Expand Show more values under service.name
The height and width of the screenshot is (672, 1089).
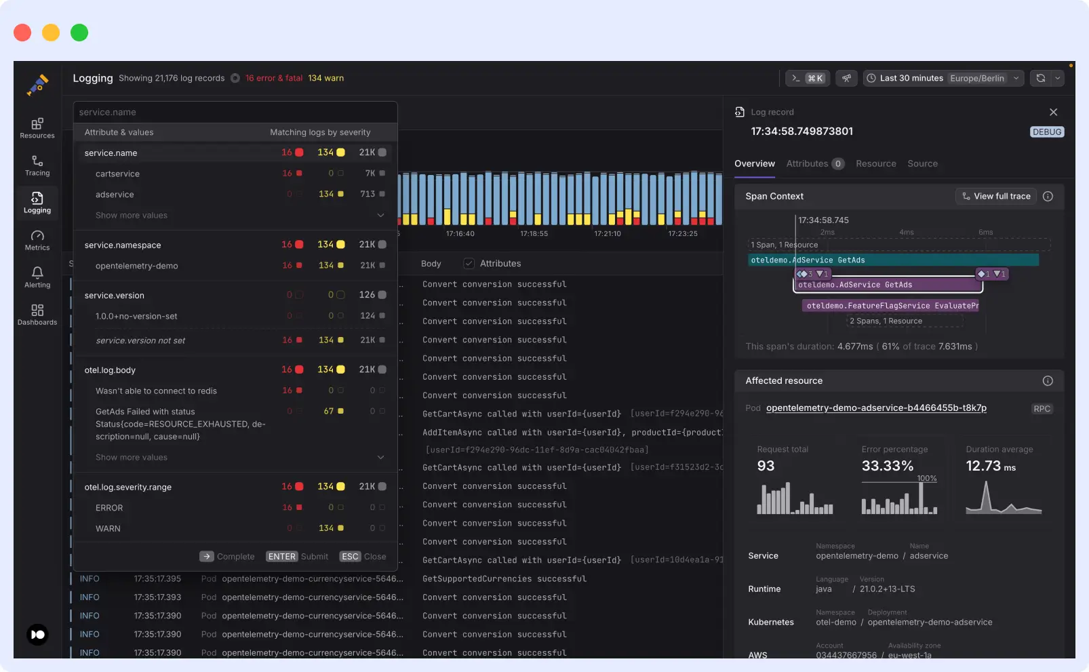click(x=130, y=215)
